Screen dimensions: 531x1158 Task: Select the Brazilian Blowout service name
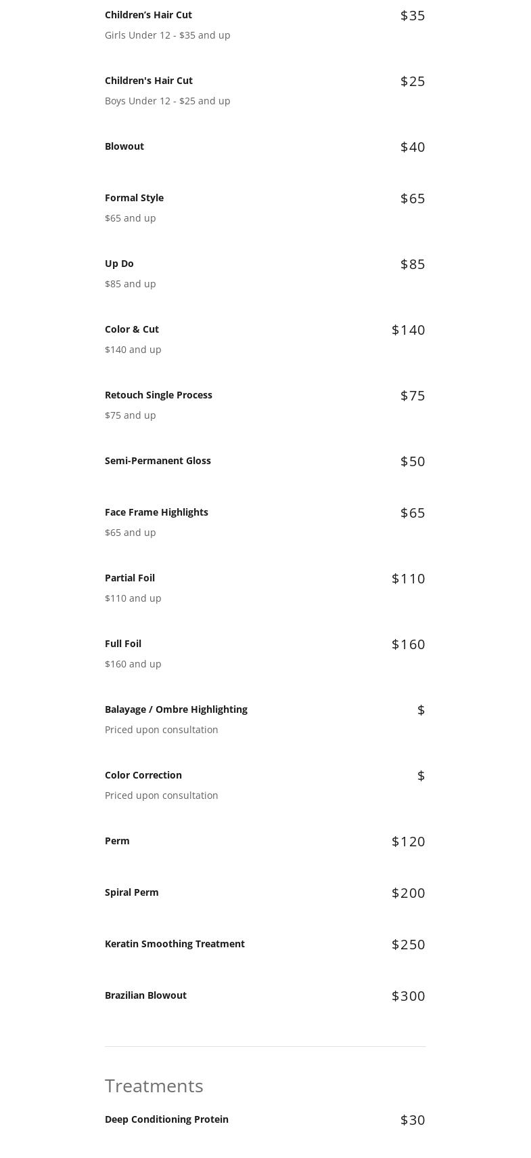pos(145,995)
